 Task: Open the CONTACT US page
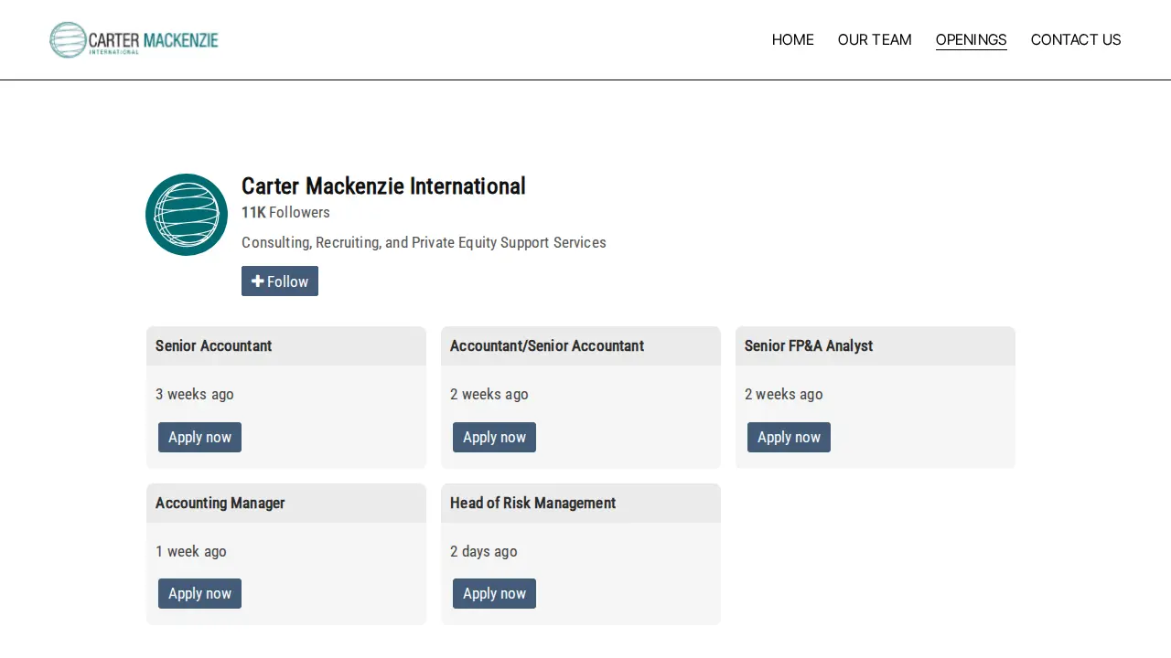pyautogui.click(x=1076, y=39)
